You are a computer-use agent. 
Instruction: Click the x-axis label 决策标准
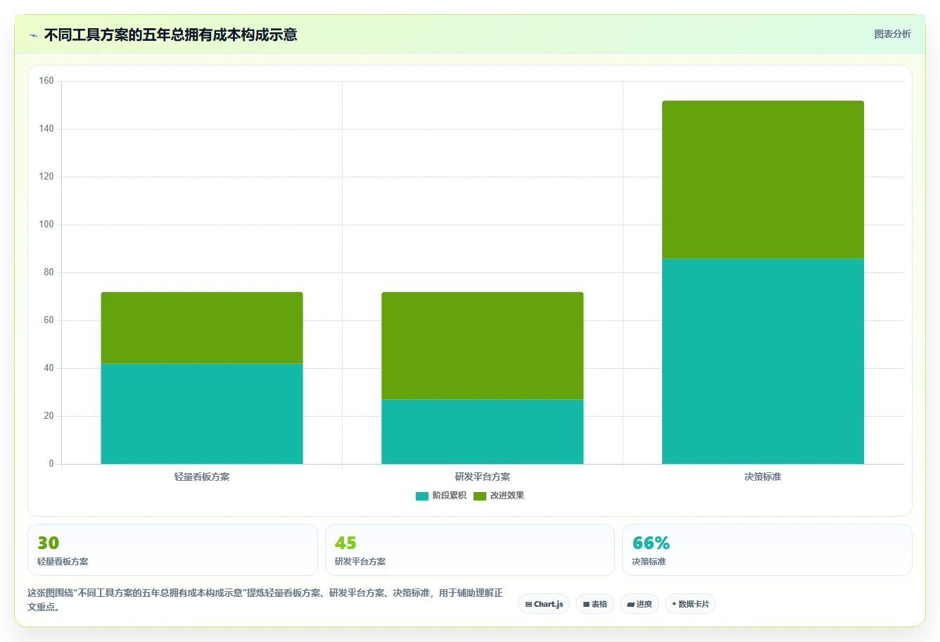point(763,477)
